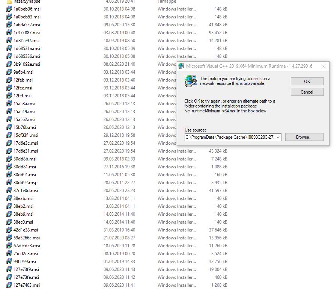Click the 93 452 kB size value
The height and width of the screenshot is (289, 334).
coord(218,33)
